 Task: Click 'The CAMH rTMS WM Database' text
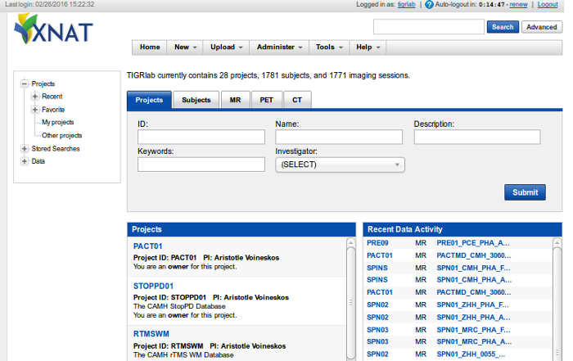point(183,354)
